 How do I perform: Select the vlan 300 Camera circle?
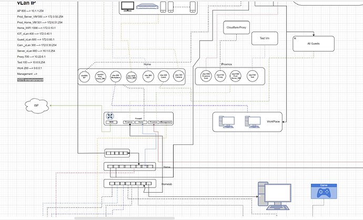179,76
